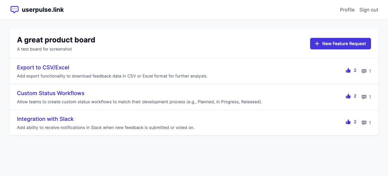Image resolution: width=388 pixels, height=176 pixels.
Task: Upvote Export to CSV/Excel with thumbs-up icon
Action: (348, 71)
